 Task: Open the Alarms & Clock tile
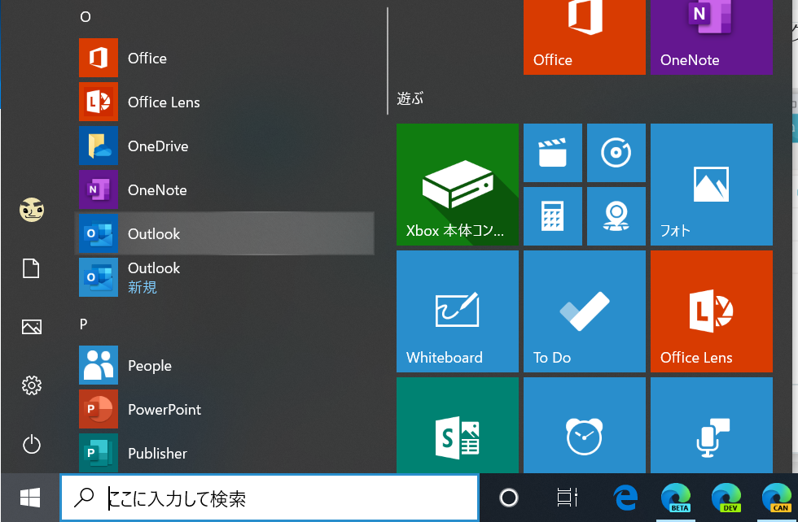tap(585, 425)
